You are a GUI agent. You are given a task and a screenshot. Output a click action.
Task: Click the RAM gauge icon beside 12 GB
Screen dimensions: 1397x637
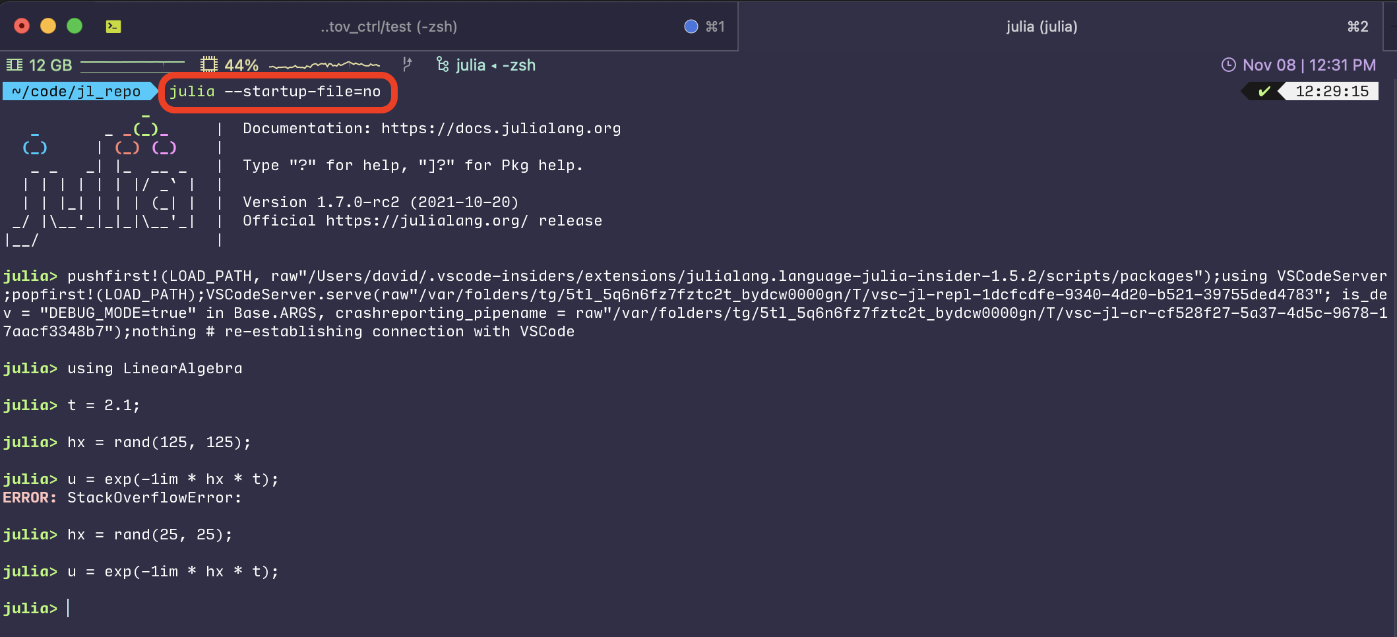tap(15, 65)
